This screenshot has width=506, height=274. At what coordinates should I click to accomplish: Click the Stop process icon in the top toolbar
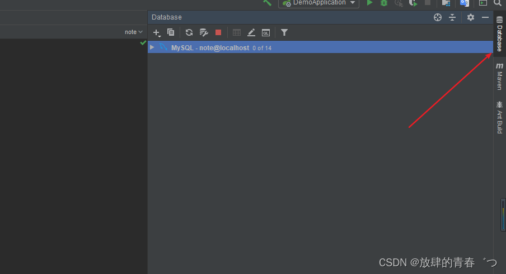(428, 3)
